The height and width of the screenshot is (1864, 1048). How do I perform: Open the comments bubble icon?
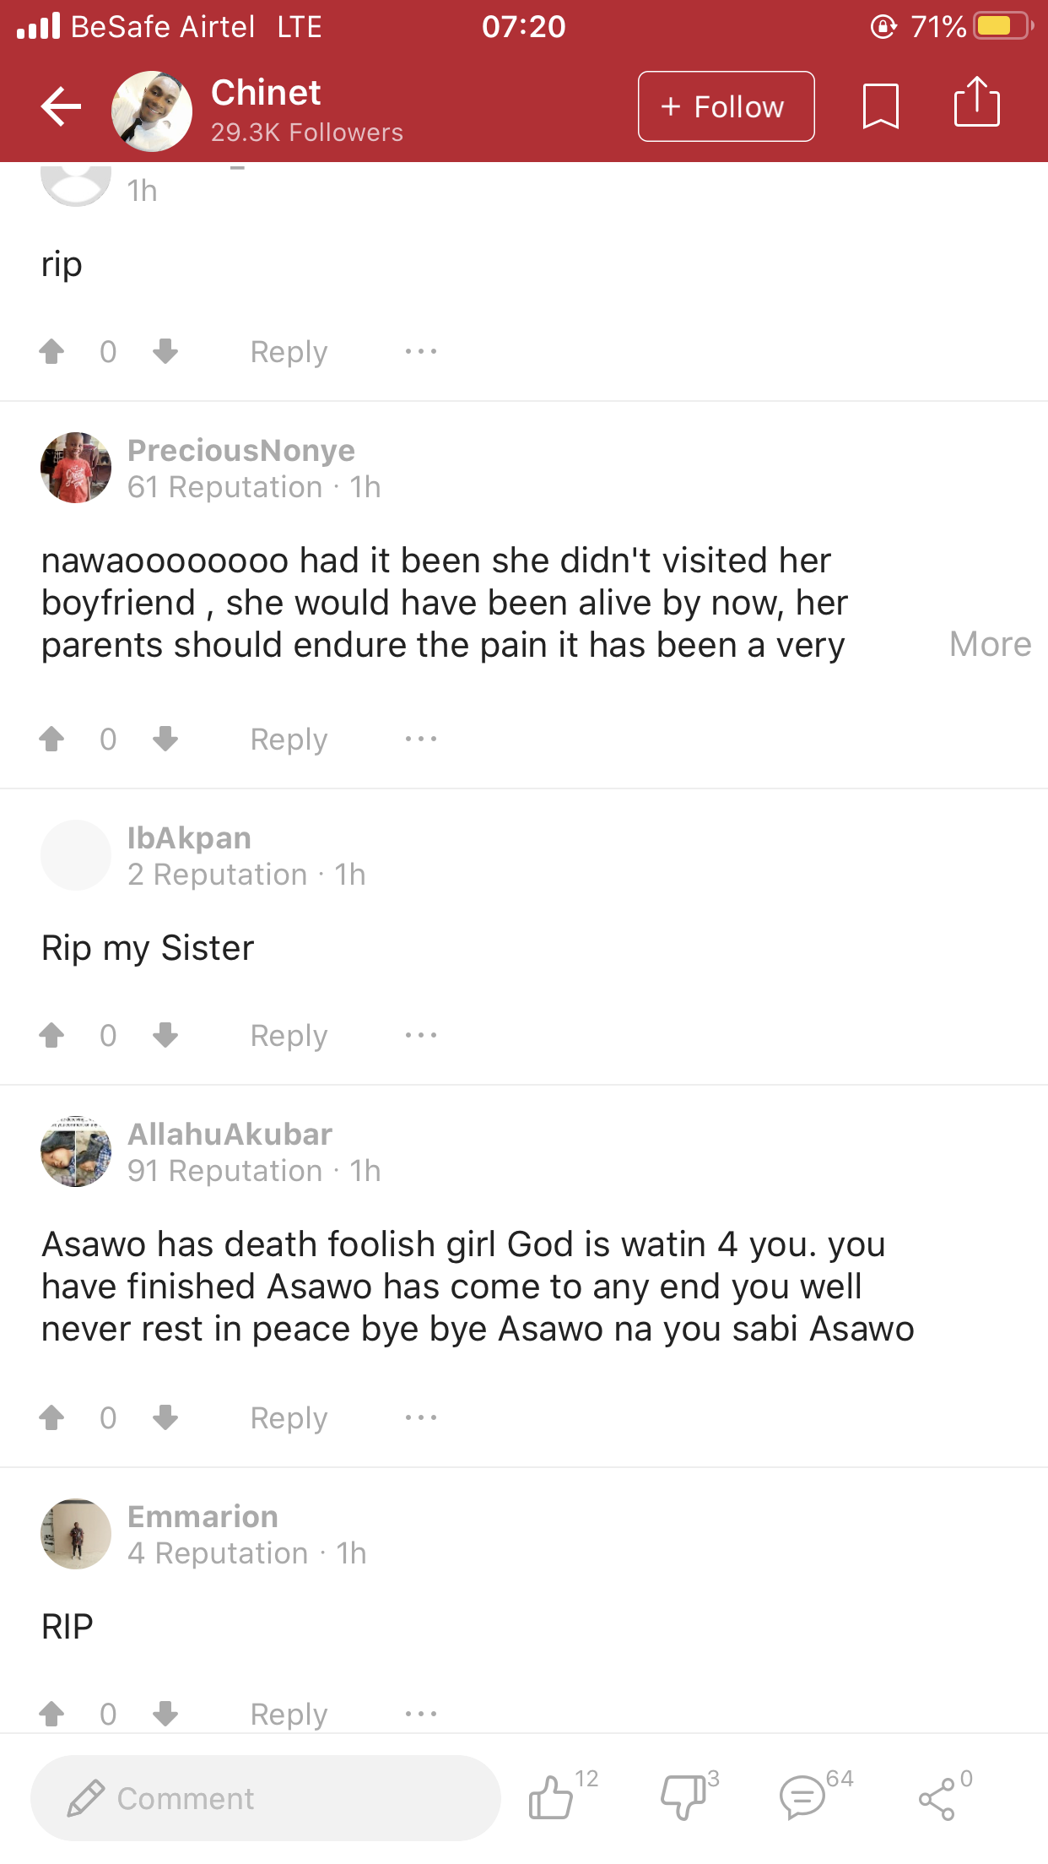coord(802,1796)
